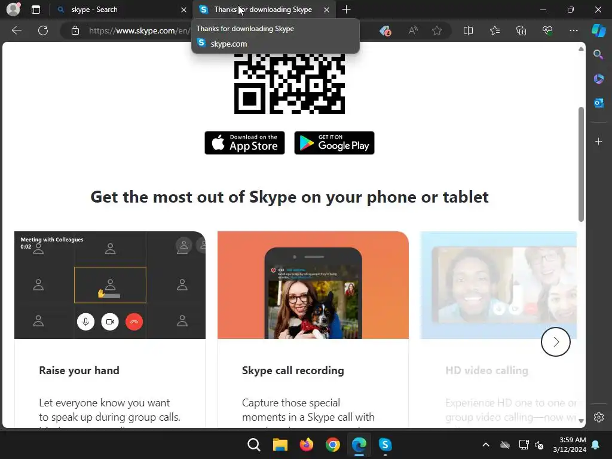Select the Thanks for downloading Skype tab

pyautogui.click(x=262, y=10)
